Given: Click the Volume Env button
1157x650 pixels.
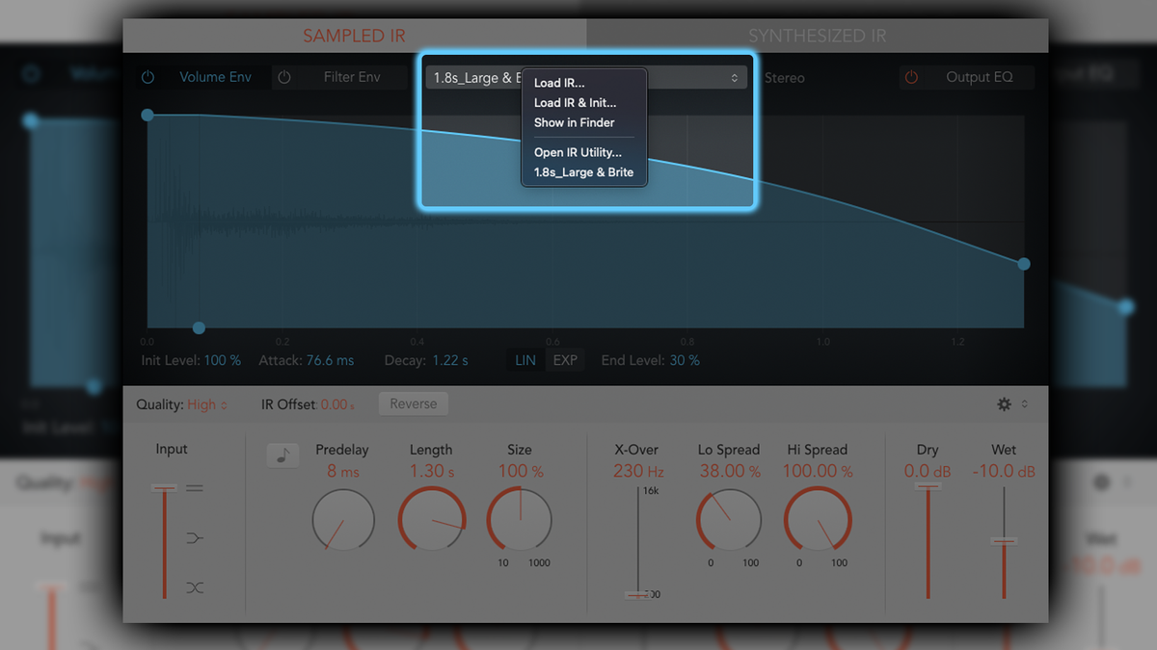Looking at the screenshot, I should 215,77.
